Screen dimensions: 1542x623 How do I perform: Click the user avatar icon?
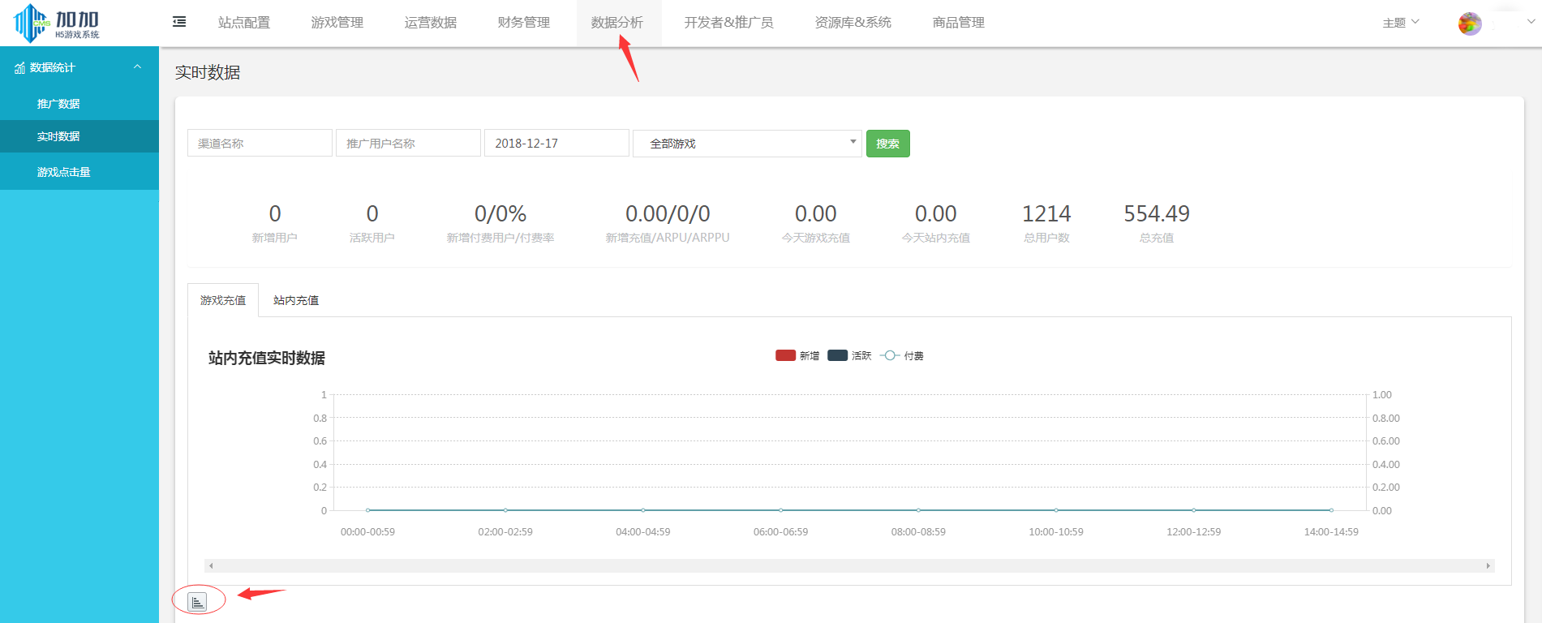[1469, 24]
